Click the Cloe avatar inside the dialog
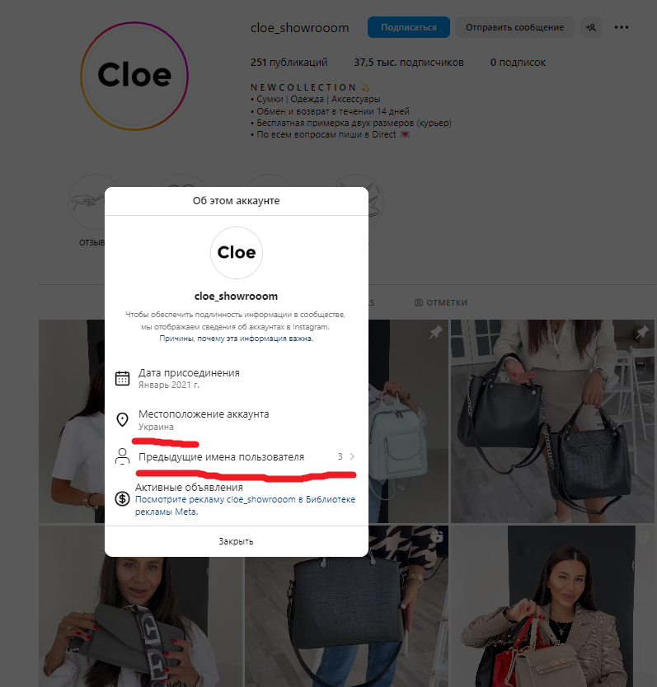The image size is (657, 687). [x=237, y=253]
